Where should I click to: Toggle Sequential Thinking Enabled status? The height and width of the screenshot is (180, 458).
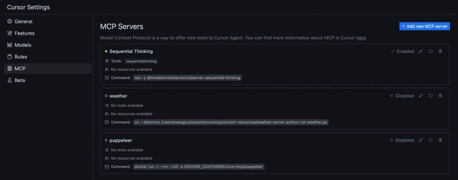[402, 51]
